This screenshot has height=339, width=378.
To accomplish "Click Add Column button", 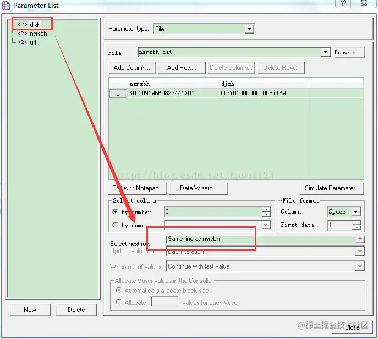I will 132,68.
